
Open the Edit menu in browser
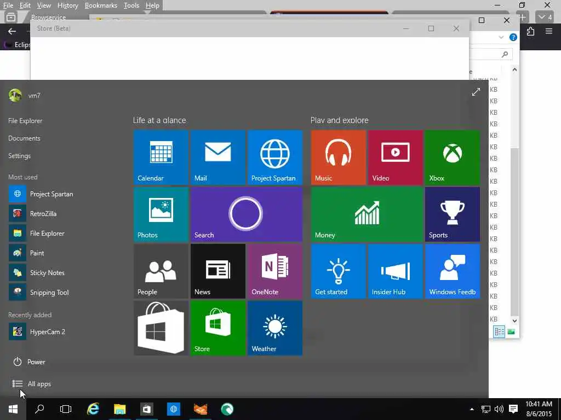pos(25,5)
